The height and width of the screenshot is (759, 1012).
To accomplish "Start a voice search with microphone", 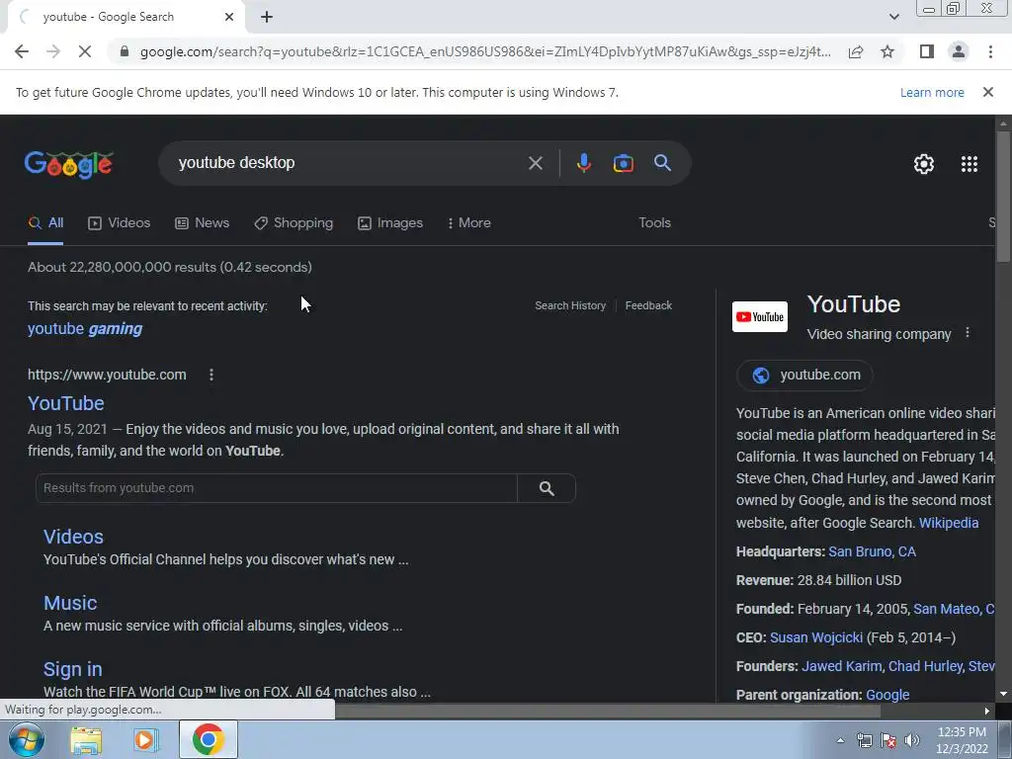I will (583, 163).
